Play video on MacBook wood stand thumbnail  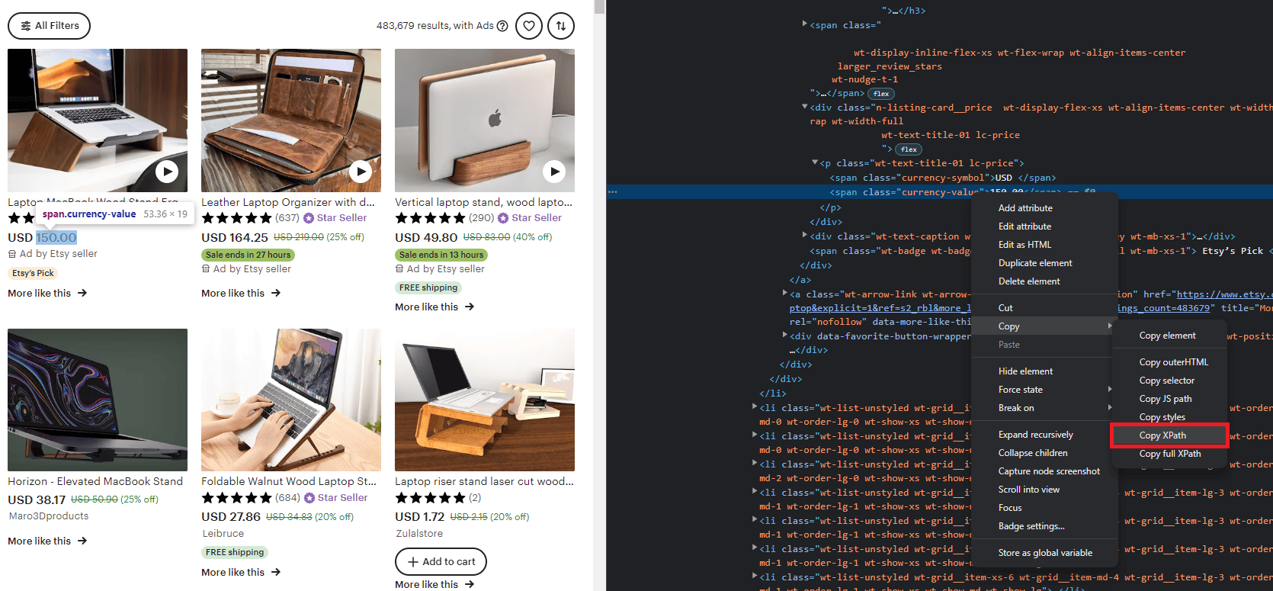pos(167,172)
